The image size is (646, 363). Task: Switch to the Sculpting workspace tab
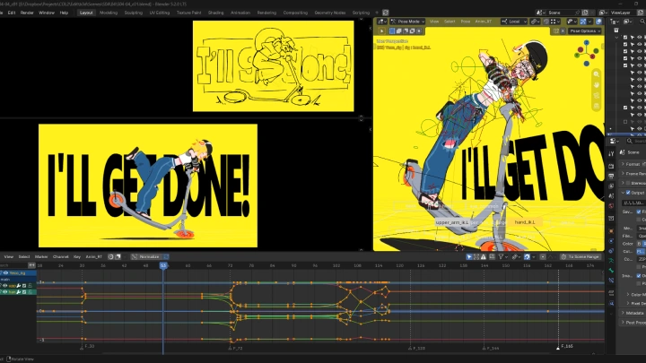(x=134, y=13)
